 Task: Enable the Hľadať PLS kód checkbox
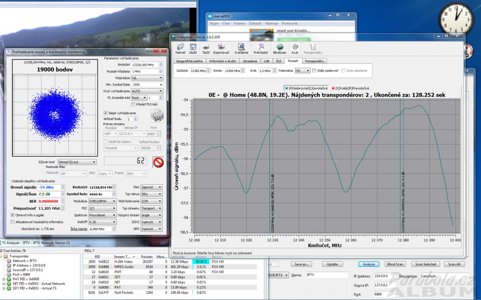[133, 104]
